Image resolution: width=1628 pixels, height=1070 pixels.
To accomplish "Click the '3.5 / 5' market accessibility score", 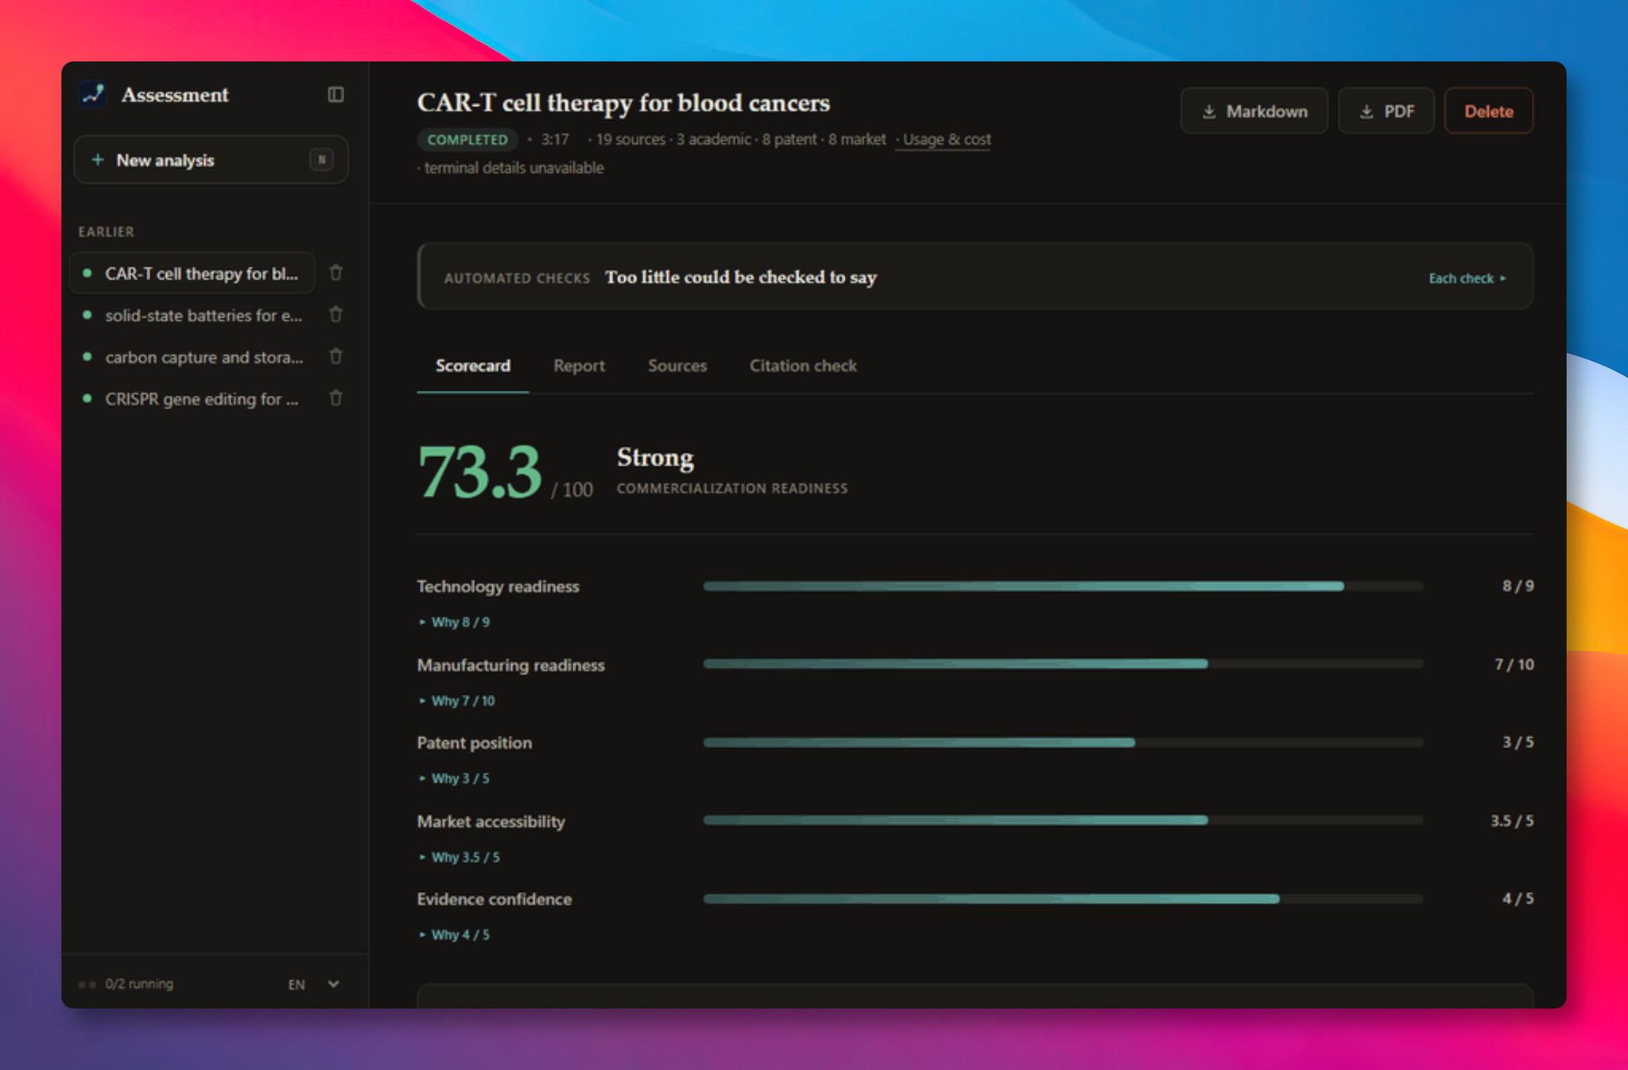I will click(1512, 820).
